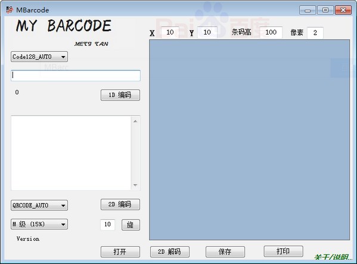Click the 保存 save button
The height and width of the screenshot is (264, 357).
coord(225,251)
